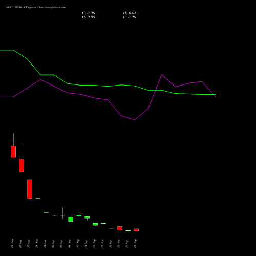Image resolution: width=256 pixels, height=256 pixels.
Task: Click the red candlestick above 24 Aug
Action: (x=13, y=152)
